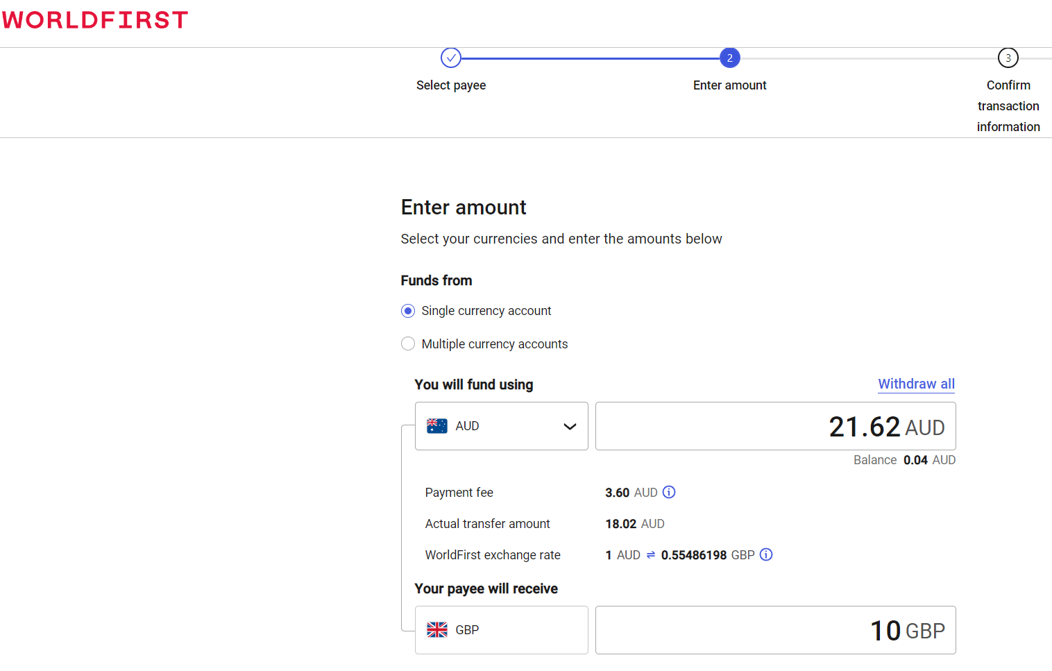Image resolution: width=1052 pixels, height=671 pixels.
Task: Click the exchange rate swap arrows icon
Action: [651, 555]
